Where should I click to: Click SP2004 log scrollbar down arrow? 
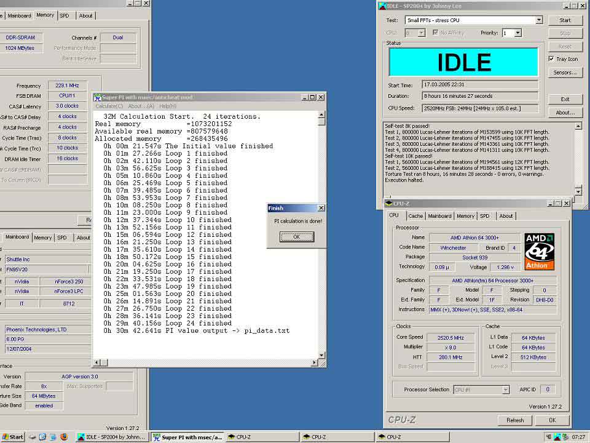pos(578,191)
